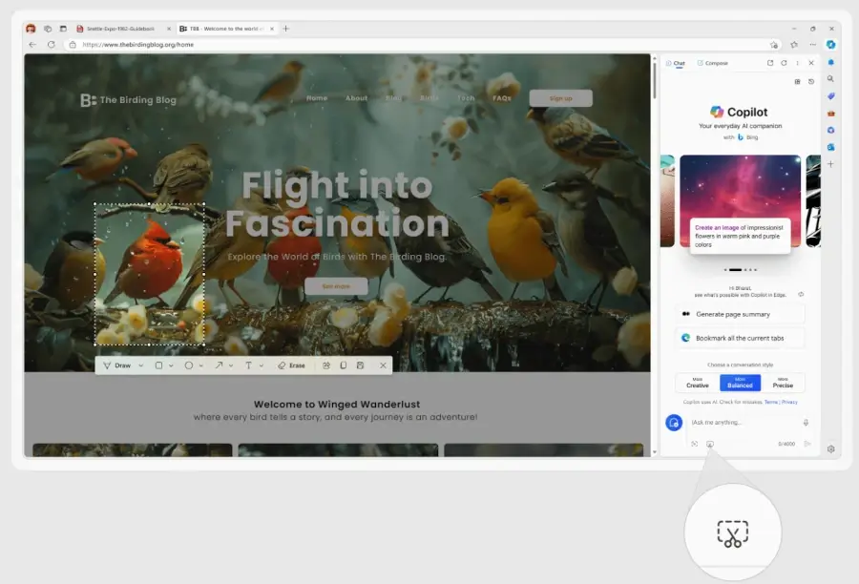This screenshot has height=584, width=859.
Task: Click the Sign up button
Action: click(560, 98)
